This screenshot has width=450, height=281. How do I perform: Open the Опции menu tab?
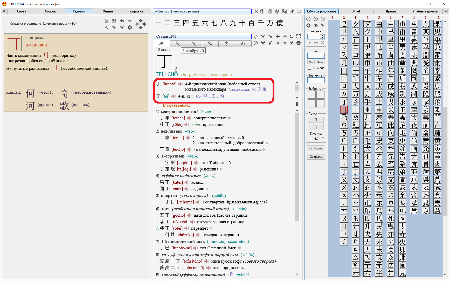pos(108,11)
